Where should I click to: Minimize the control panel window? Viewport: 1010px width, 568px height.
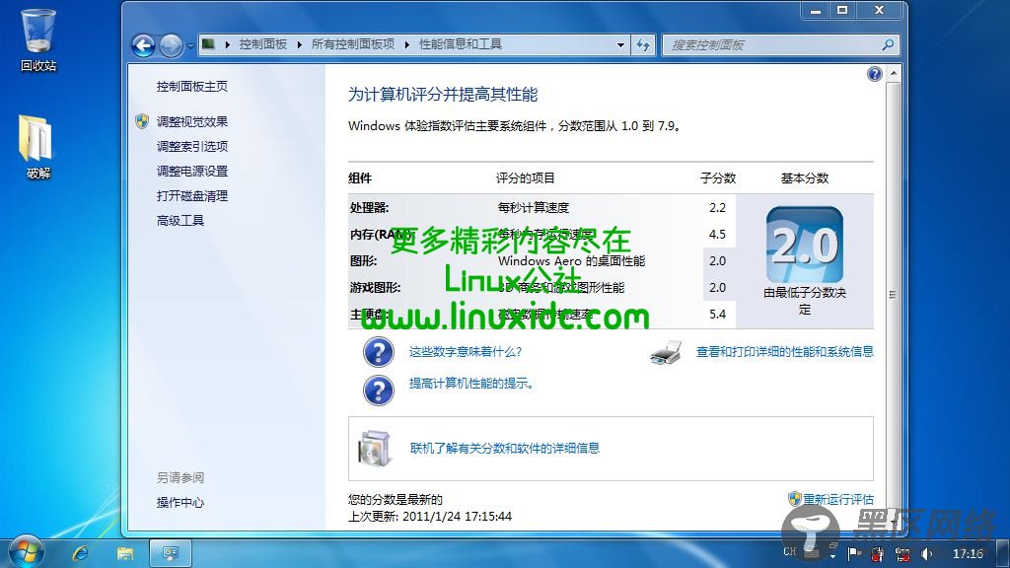(x=816, y=10)
